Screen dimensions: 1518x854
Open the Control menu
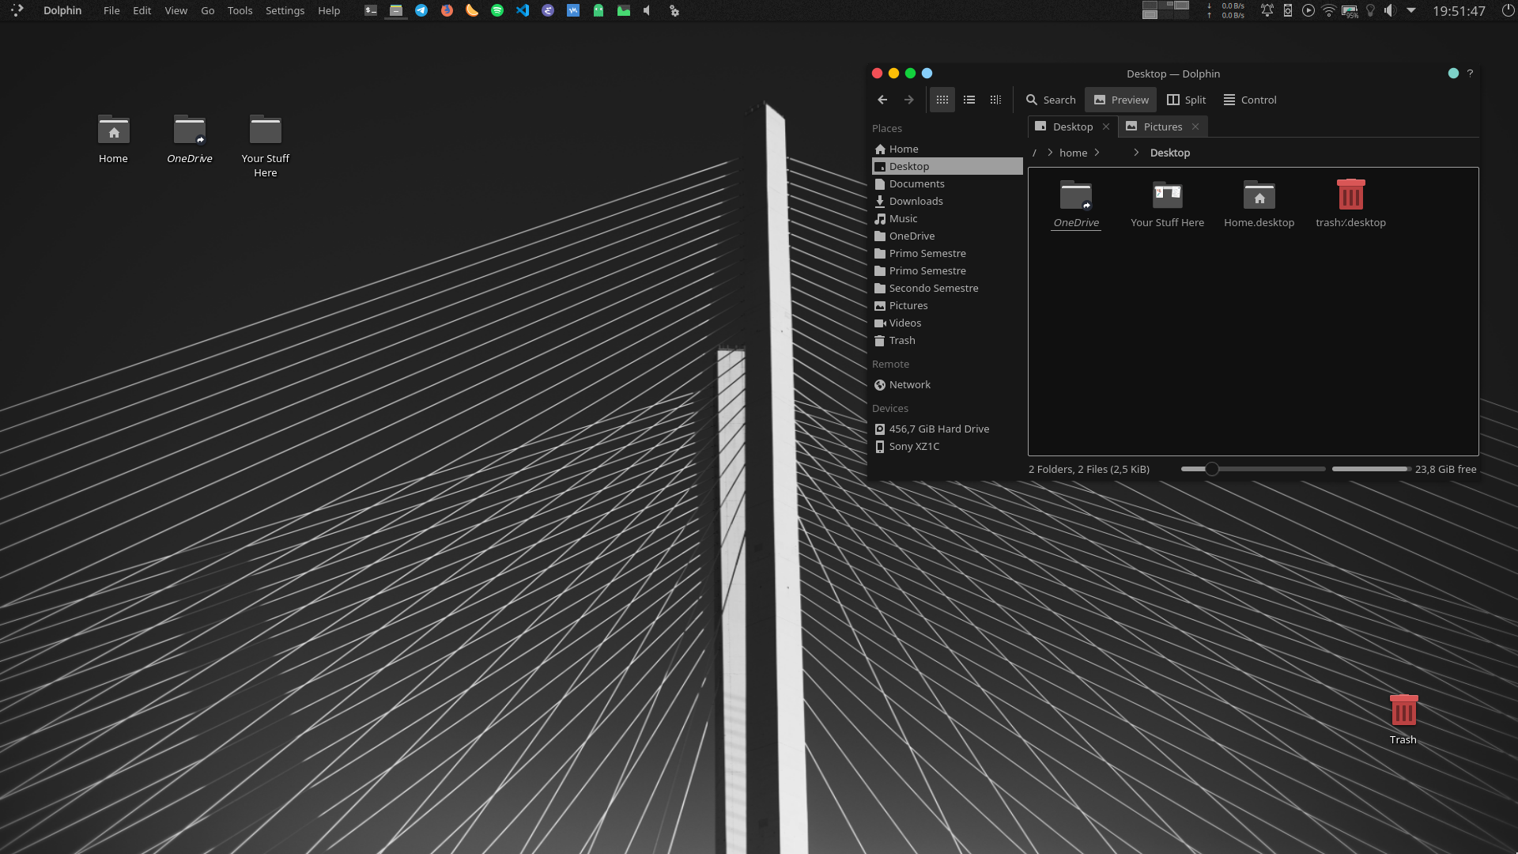1250,100
